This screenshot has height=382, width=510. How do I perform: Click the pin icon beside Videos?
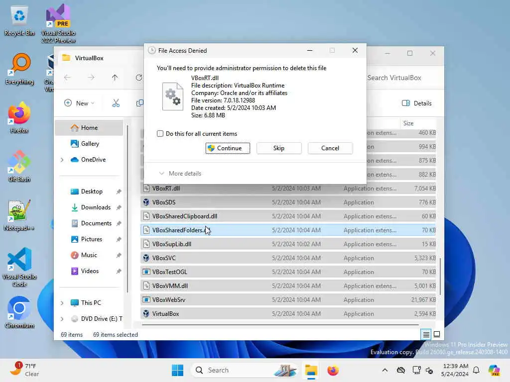(119, 271)
